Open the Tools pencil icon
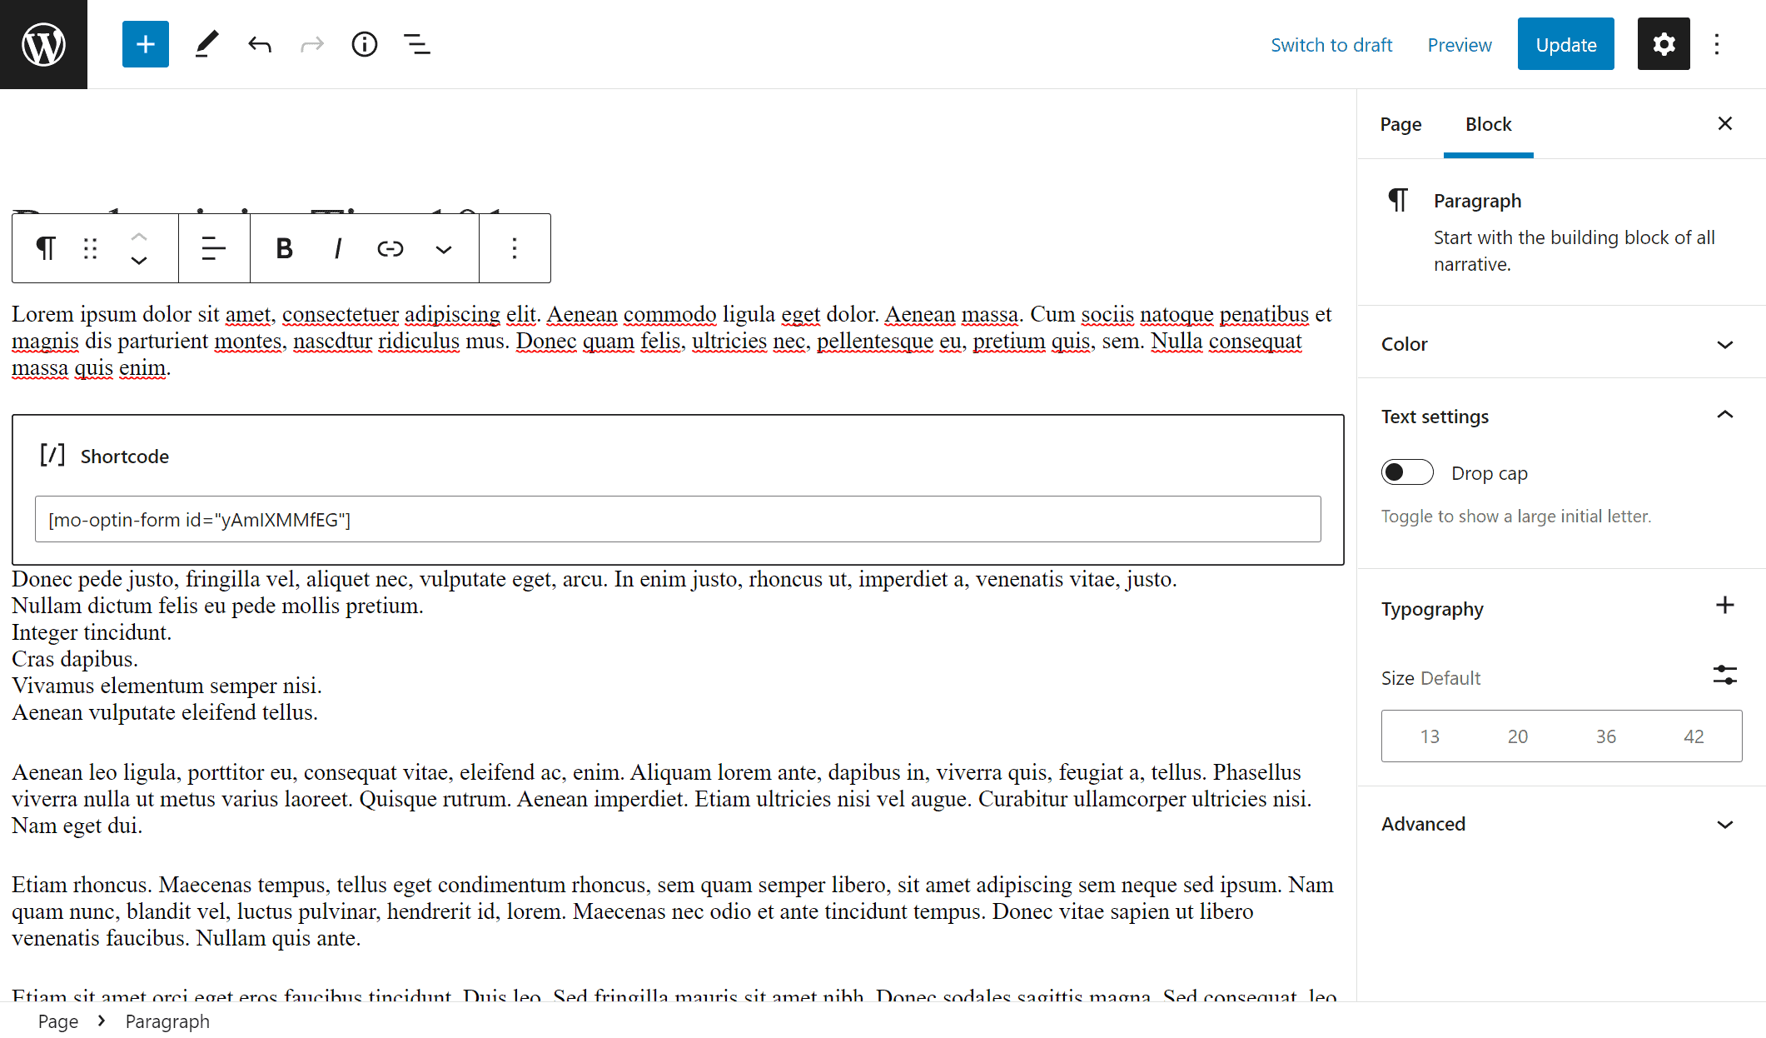Image resolution: width=1766 pixels, height=1038 pixels. (206, 44)
